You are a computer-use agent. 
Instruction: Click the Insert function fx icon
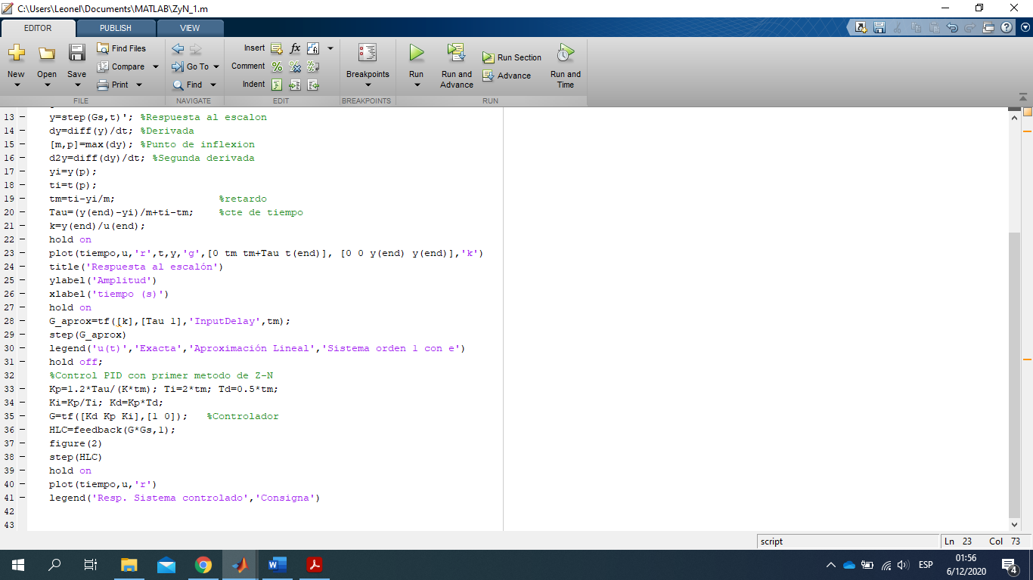coord(295,48)
